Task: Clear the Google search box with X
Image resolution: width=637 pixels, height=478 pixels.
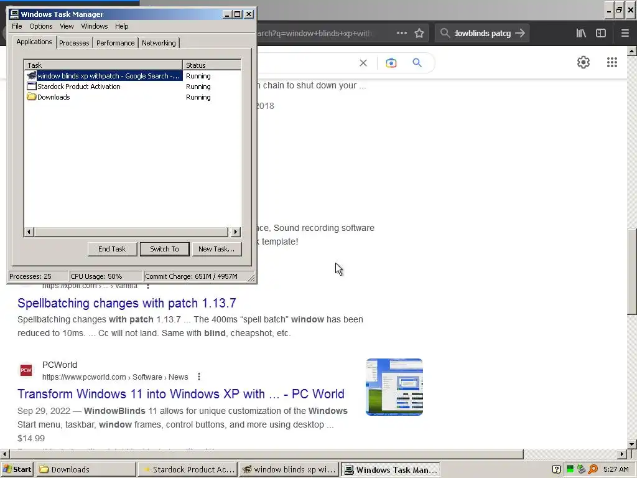Action: click(x=363, y=63)
